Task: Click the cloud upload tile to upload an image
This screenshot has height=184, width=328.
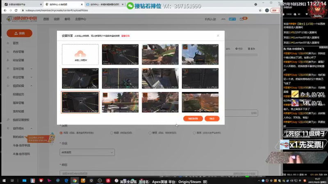Action: 80,54
